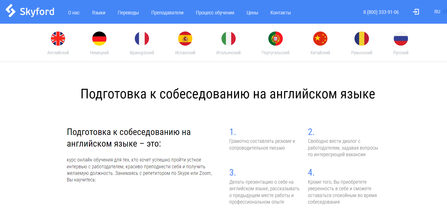Click the text 'Свободно вести диалог с работодателем'
Screen dimensions: 447x216
334,145
